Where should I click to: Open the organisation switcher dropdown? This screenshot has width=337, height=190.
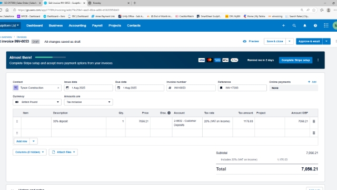[x=10, y=25]
